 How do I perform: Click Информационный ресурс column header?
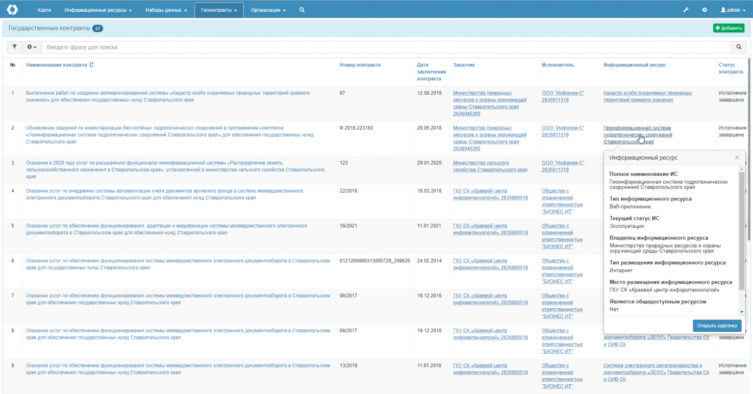coord(635,65)
